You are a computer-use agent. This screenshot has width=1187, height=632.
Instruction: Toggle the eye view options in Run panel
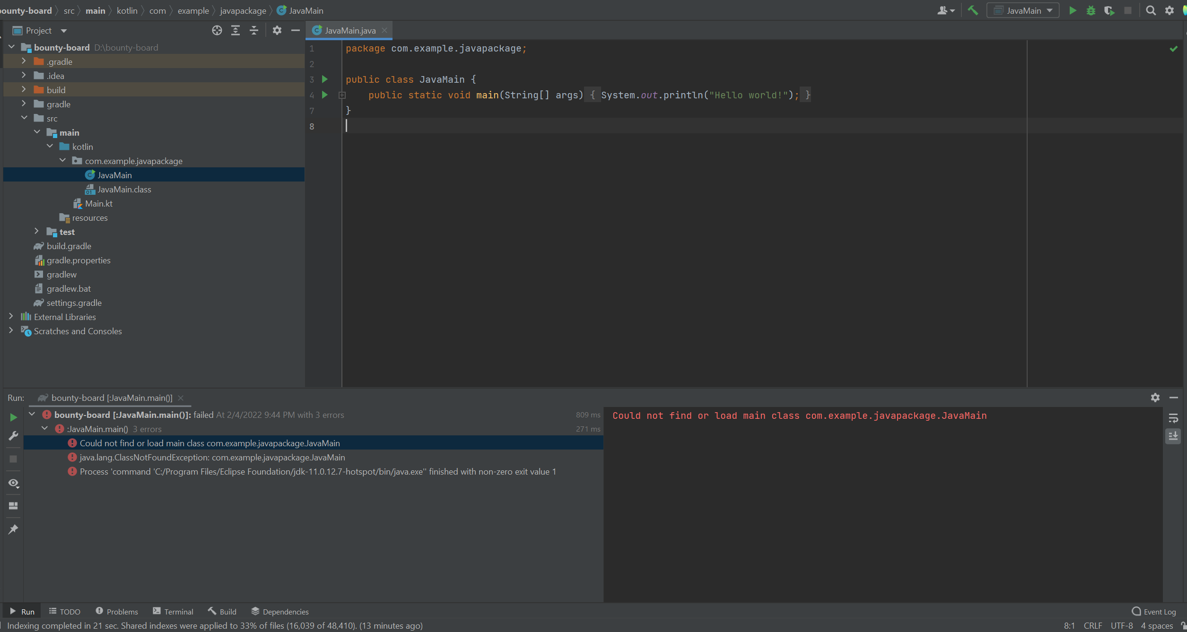coord(13,483)
